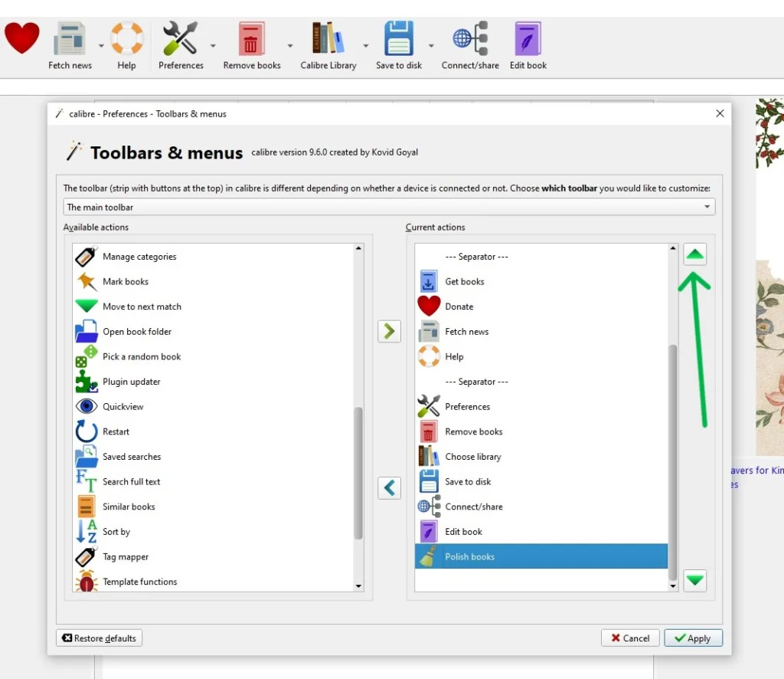Viewport: 784px width, 679px height.
Task: Select Connect/share in Current actions list
Action: 541,507
